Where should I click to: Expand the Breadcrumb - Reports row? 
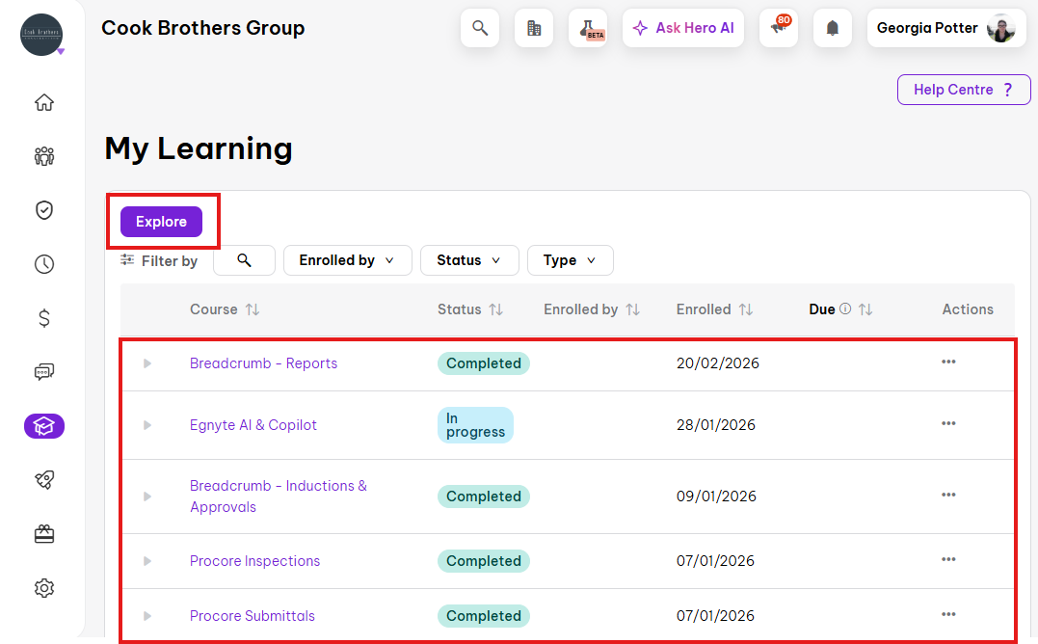(147, 363)
